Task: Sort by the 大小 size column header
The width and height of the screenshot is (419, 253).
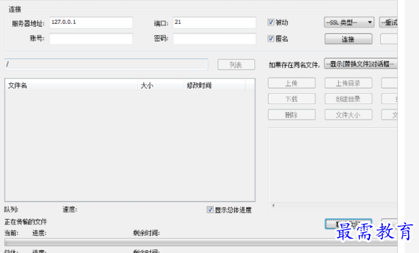Action: [x=161, y=86]
